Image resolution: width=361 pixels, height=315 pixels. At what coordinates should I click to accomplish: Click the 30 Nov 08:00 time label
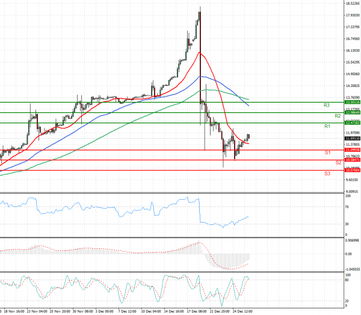pyautogui.click(x=83, y=311)
